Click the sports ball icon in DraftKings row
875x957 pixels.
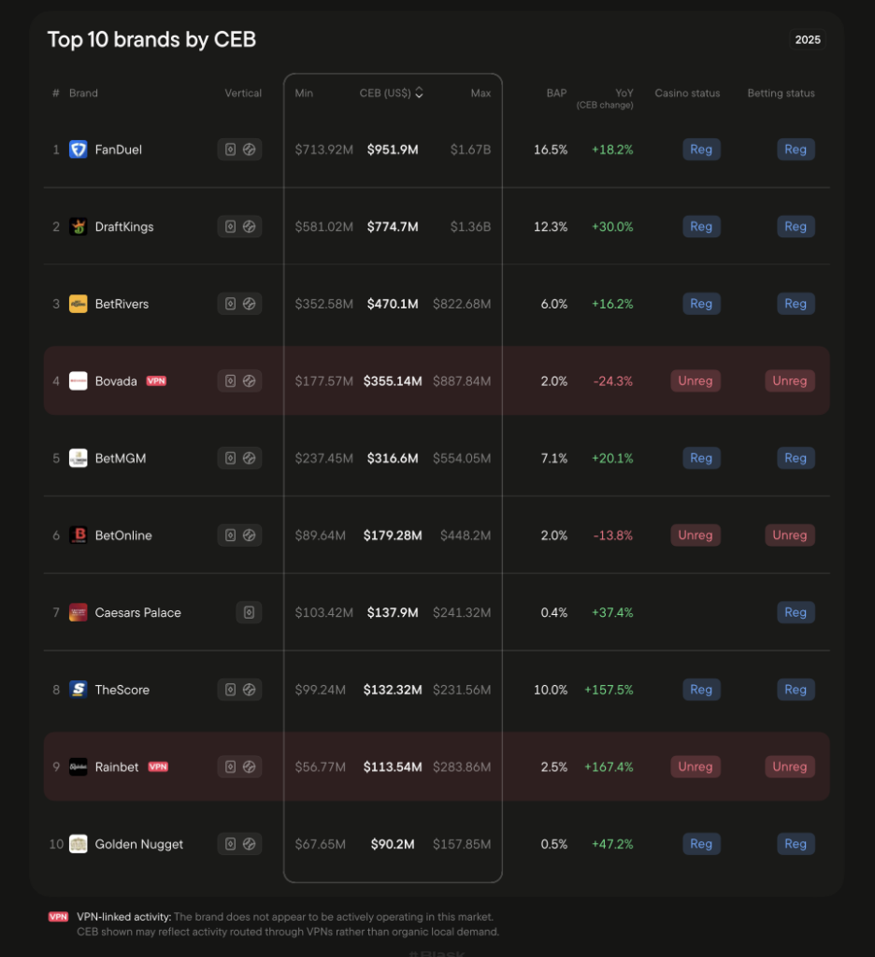pos(250,227)
